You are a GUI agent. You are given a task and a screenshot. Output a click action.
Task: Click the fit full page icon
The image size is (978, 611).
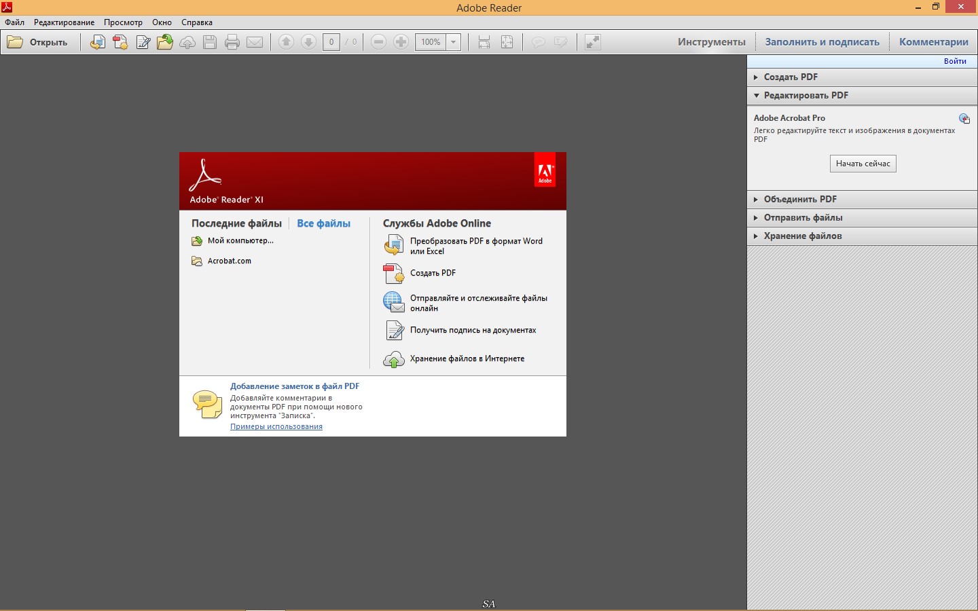click(x=507, y=42)
